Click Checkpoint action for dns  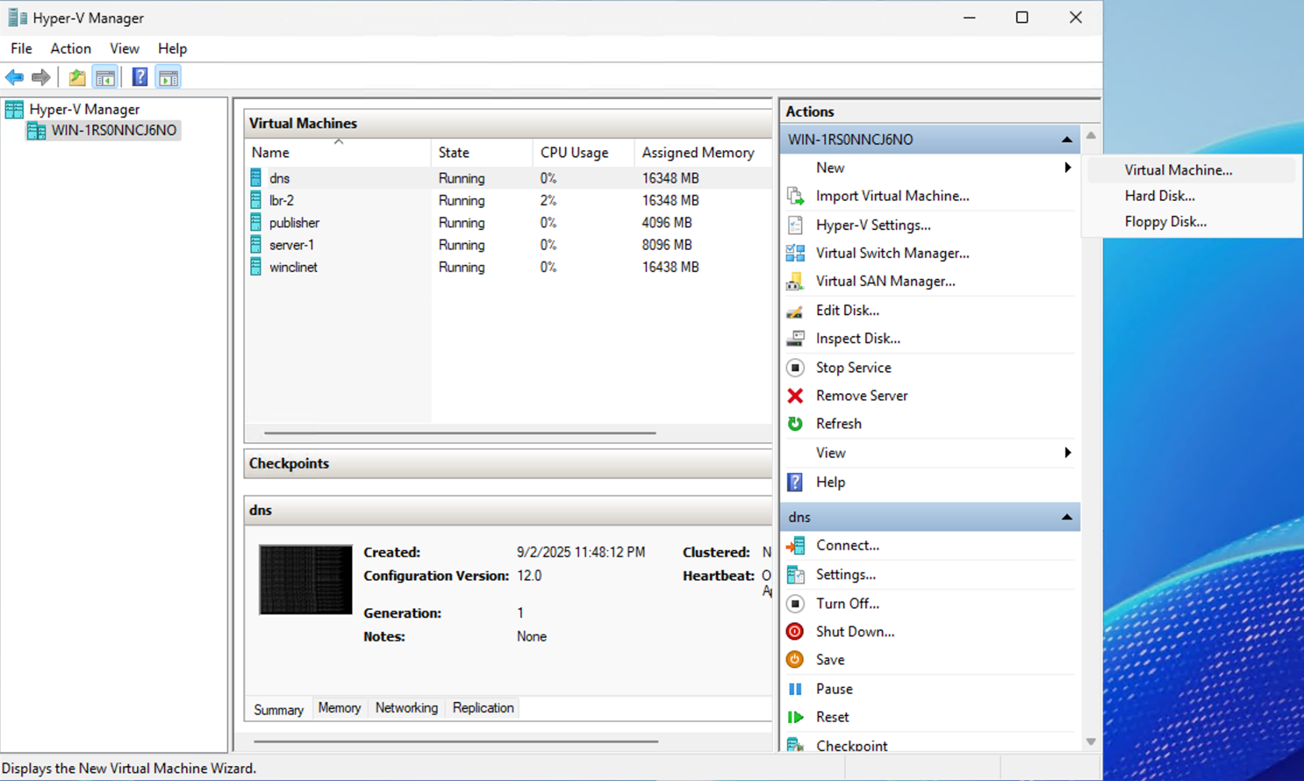click(x=851, y=745)
